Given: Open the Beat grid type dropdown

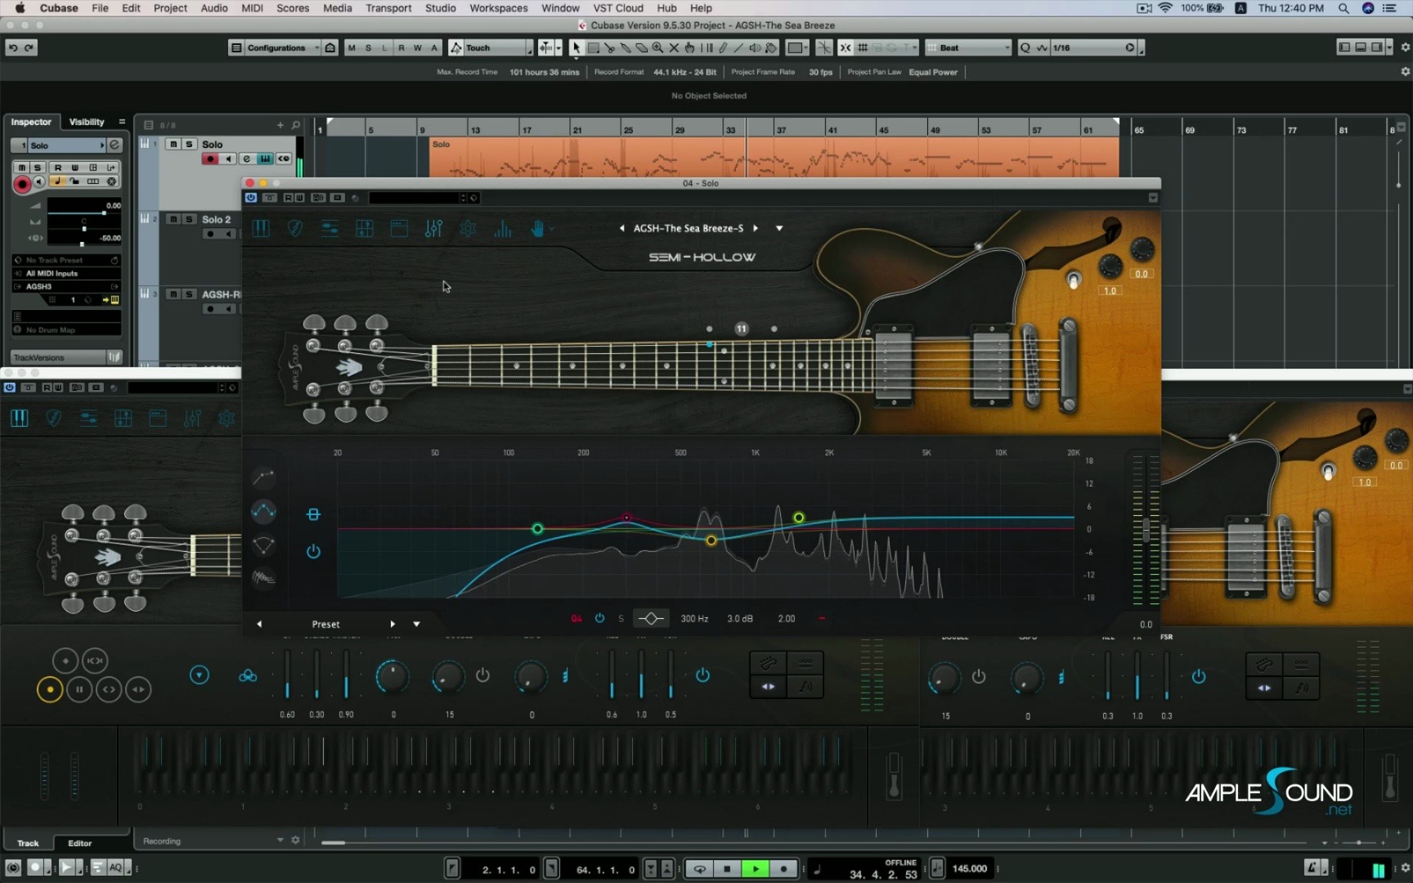Looking at the screenshot, I should pyautogui.click(x=969, y=47).
